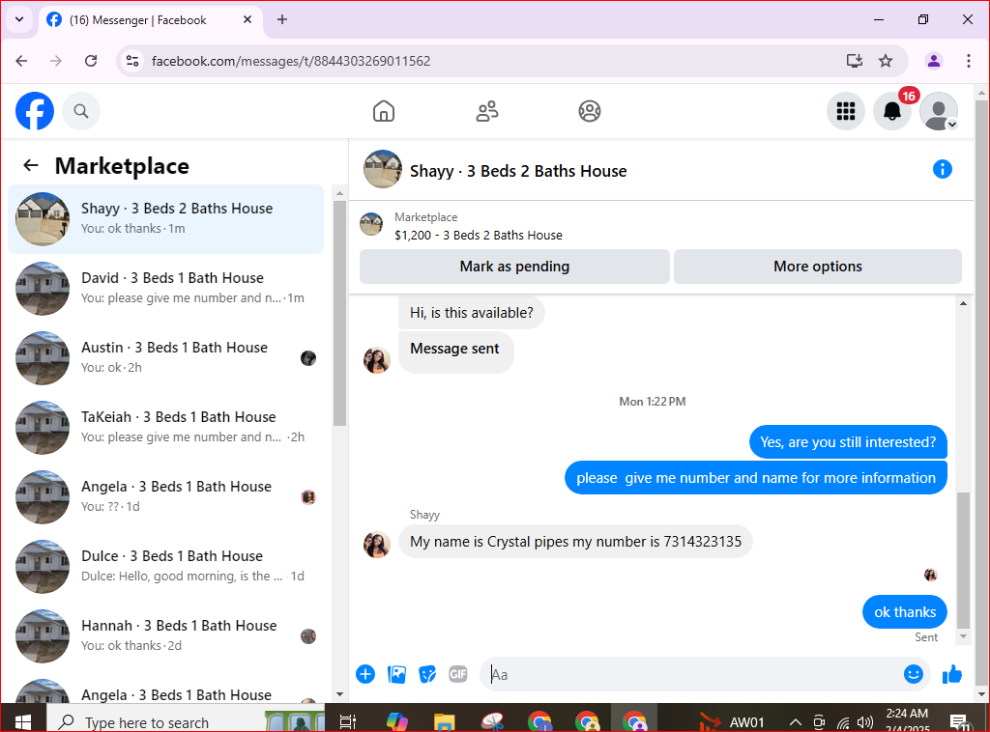Click the 'please give me number' message bubble

pyautogui.click(x=756, y=478)
